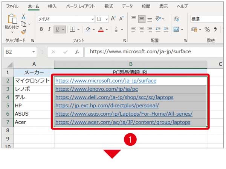Open the Copy options dropdown arrow
The width and height of the screenshot is (226, 169).
(x=29, y=24)
